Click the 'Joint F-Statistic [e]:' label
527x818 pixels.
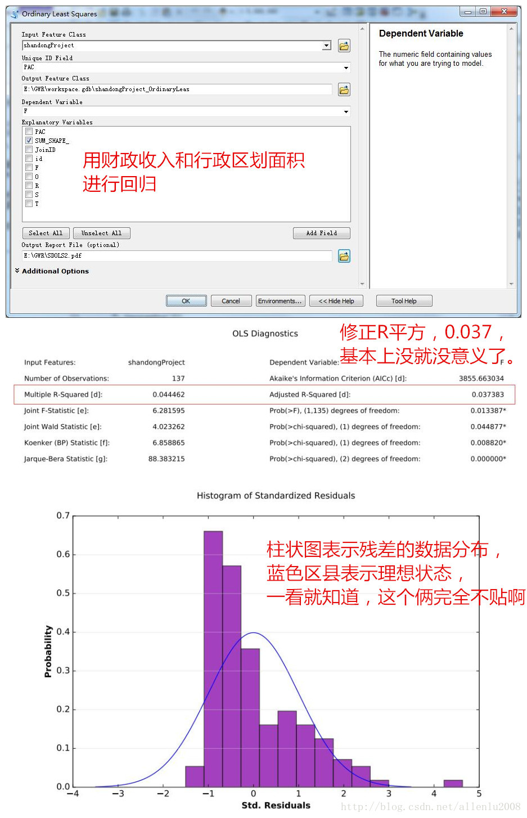[56, 411]
